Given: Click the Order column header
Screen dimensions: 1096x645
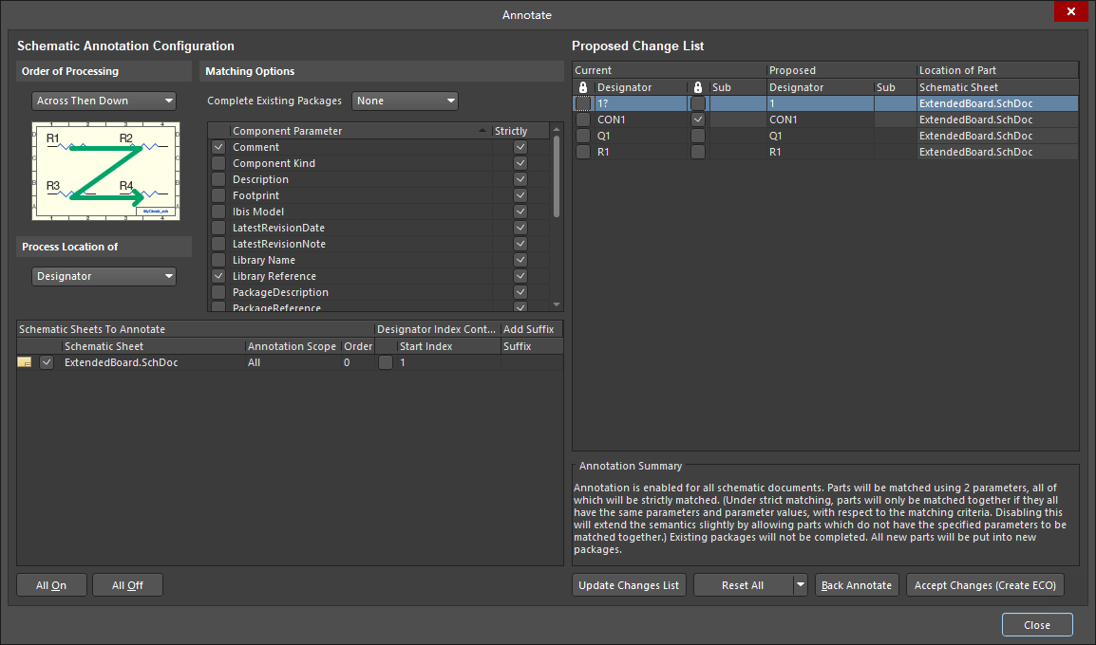Looking at the screenshot, I should pyautogui.click(x=358, y=346).
